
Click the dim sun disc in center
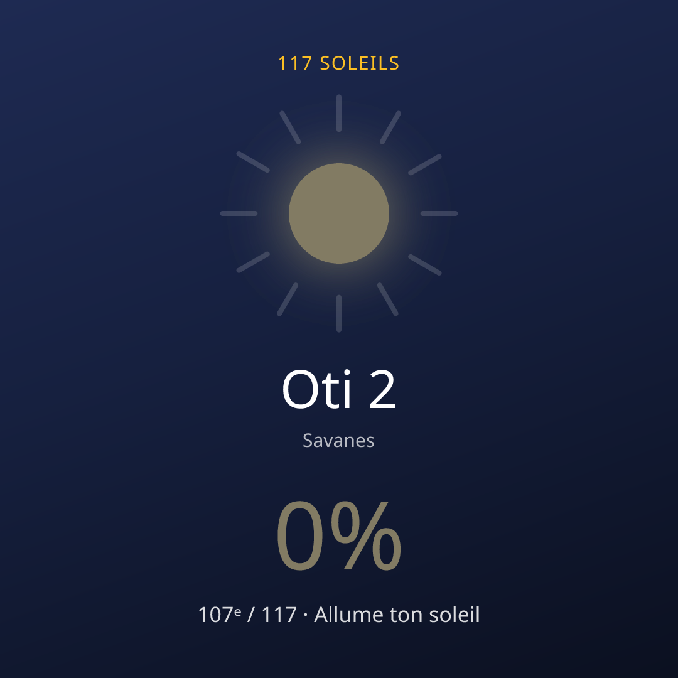pyautogui.click(x=339, y=213)
